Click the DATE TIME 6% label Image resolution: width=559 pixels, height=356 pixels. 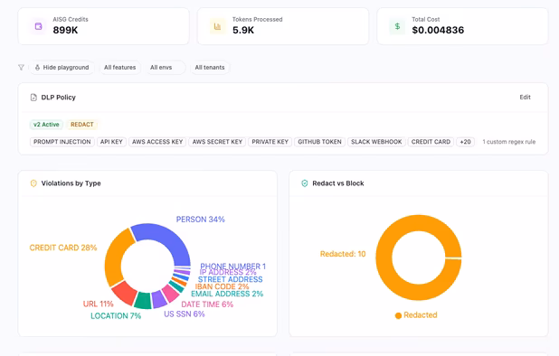[x=207, y=304]
